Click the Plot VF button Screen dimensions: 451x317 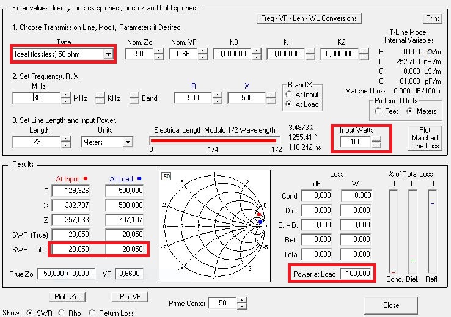(x=130, y=297)
